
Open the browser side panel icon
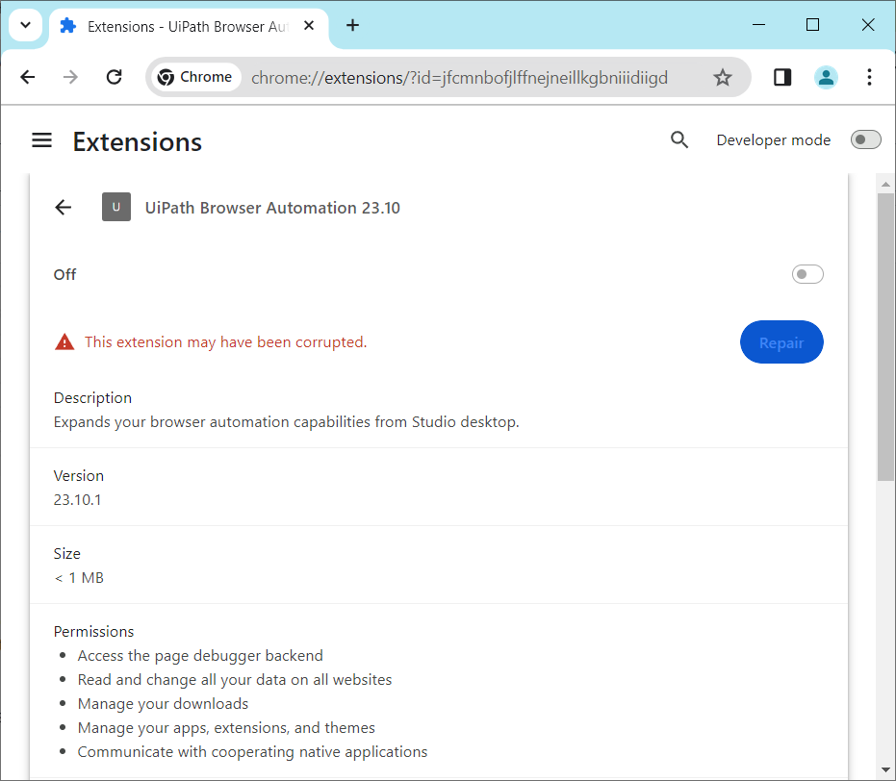(x=782, y=77)
